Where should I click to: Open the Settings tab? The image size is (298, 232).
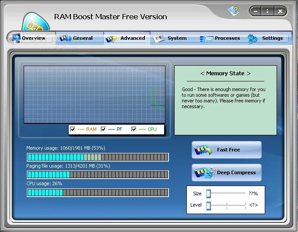(267, 38)
